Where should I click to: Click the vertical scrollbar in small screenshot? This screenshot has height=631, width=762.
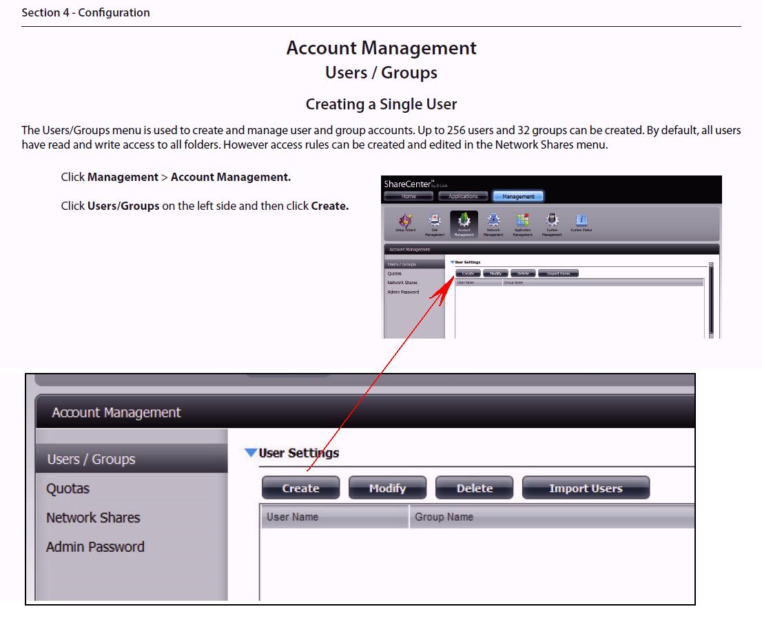click(711, 301)
